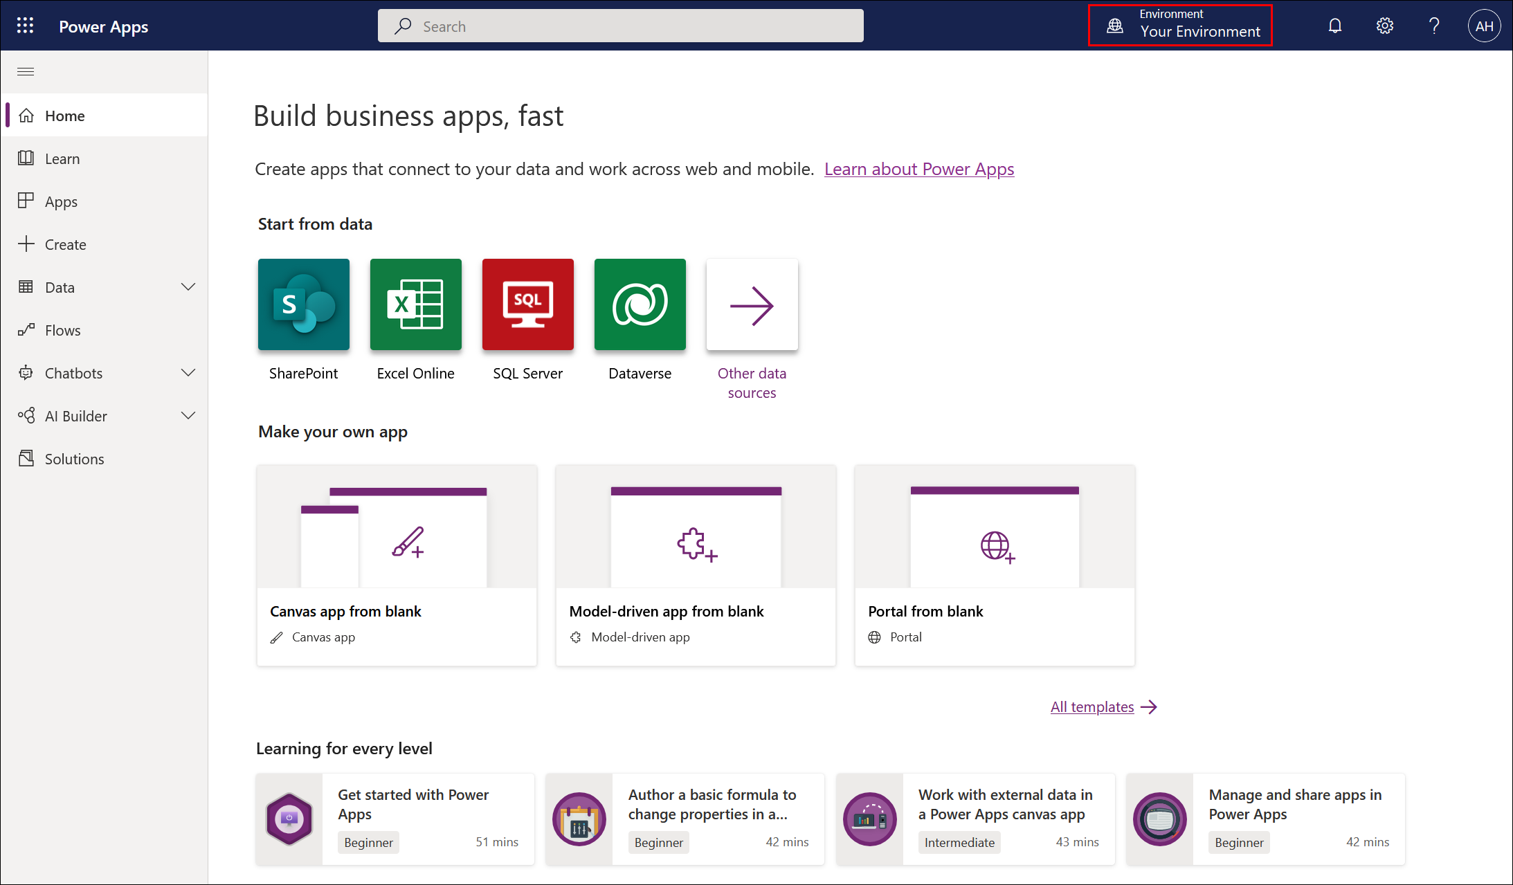
Task: Open Get started with Power Apps module
Action: click(x=395, y=819)
